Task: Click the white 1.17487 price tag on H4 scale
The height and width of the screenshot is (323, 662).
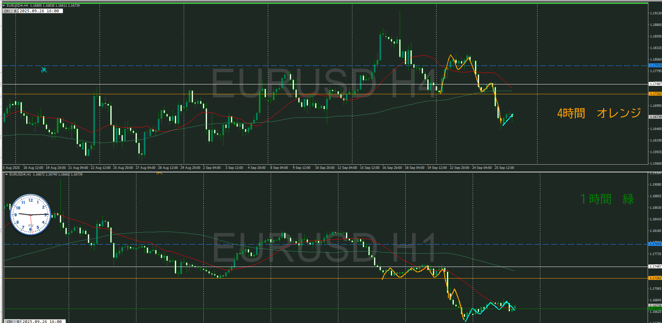Action: [655, 84]
